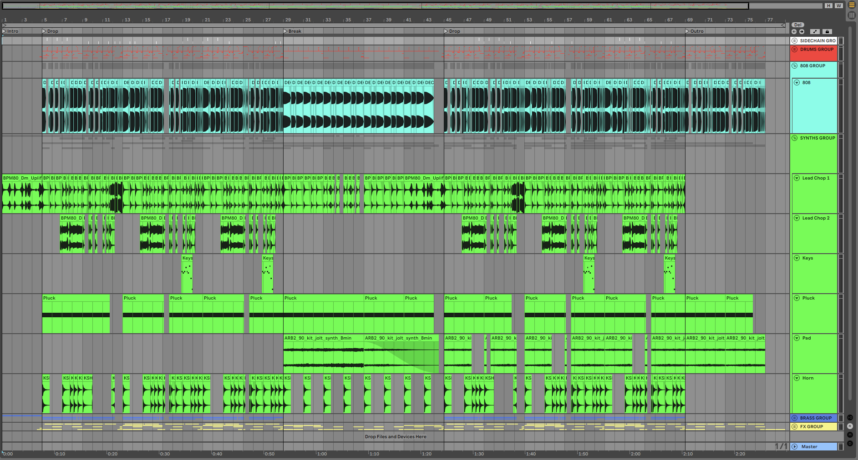Screen dimensions: 858x460
Task: Switch to Session view selector icon
Action: coord(852,15)
